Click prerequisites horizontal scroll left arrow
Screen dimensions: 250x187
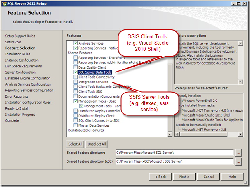tap(177, 134)
